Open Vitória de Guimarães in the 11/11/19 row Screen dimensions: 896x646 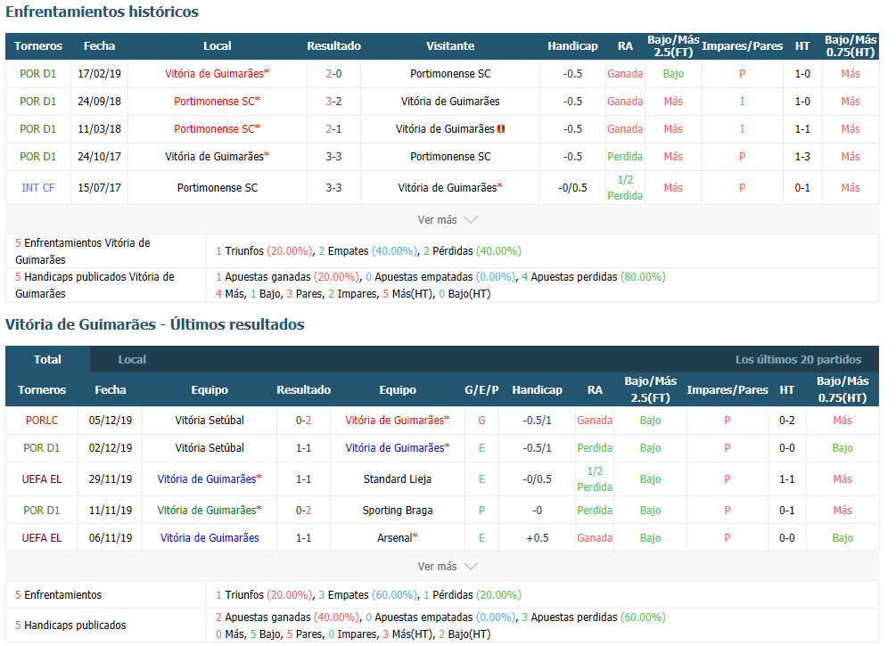pos(210,511)
